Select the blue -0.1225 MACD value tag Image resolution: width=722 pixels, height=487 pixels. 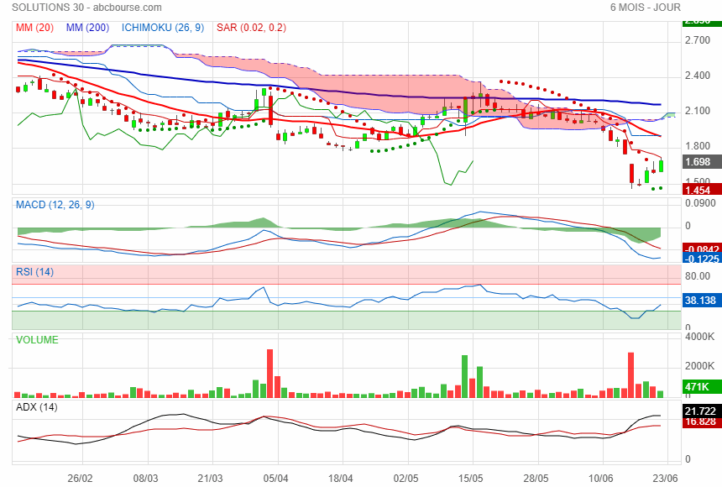tap(702, 259)
